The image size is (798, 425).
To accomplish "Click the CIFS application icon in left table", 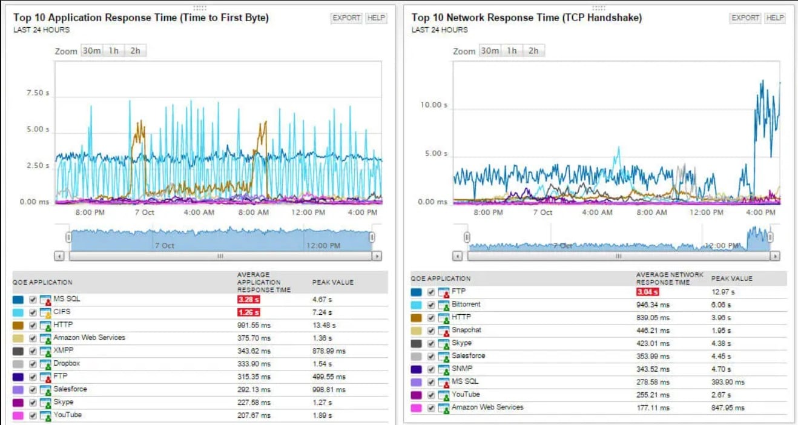I will coord(45,312).
